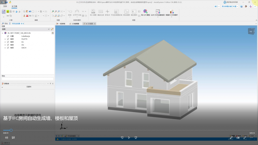Expand the DG floor tree node
Image resolution: width=258 pixels, height=145 pixels.
pos(5,45)
